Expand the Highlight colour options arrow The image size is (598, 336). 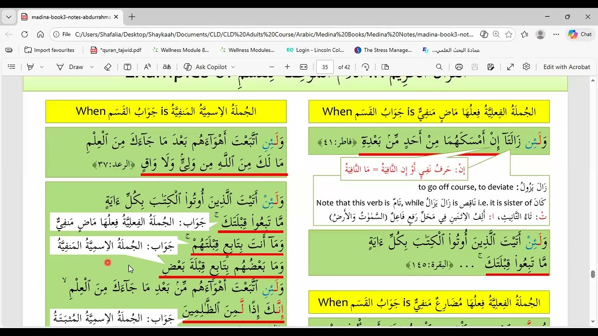pos(42,67)
